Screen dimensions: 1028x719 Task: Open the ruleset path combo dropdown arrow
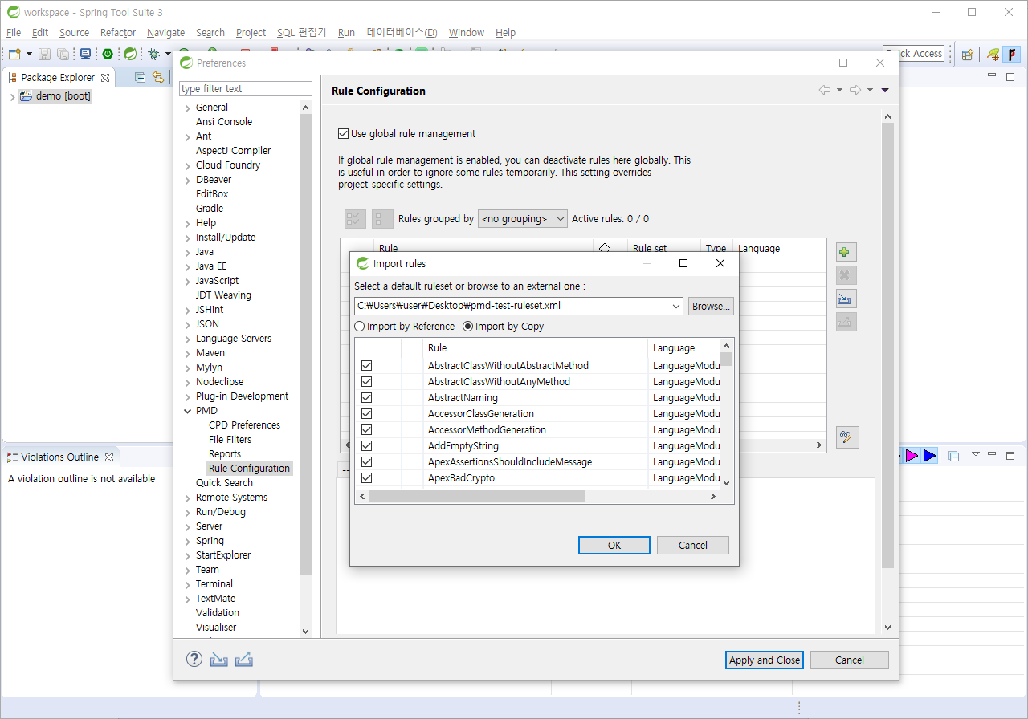(x=676, y=306)
